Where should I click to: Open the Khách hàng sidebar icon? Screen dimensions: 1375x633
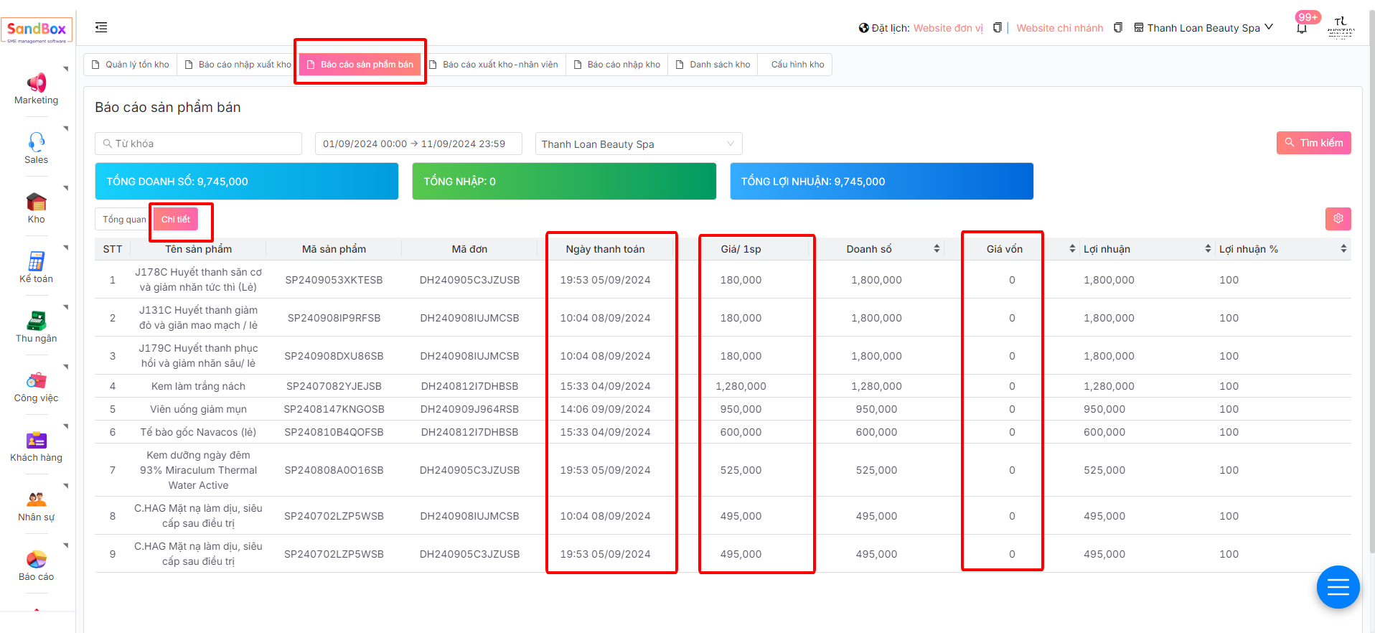pyautogui.click(x=36, y=440)
